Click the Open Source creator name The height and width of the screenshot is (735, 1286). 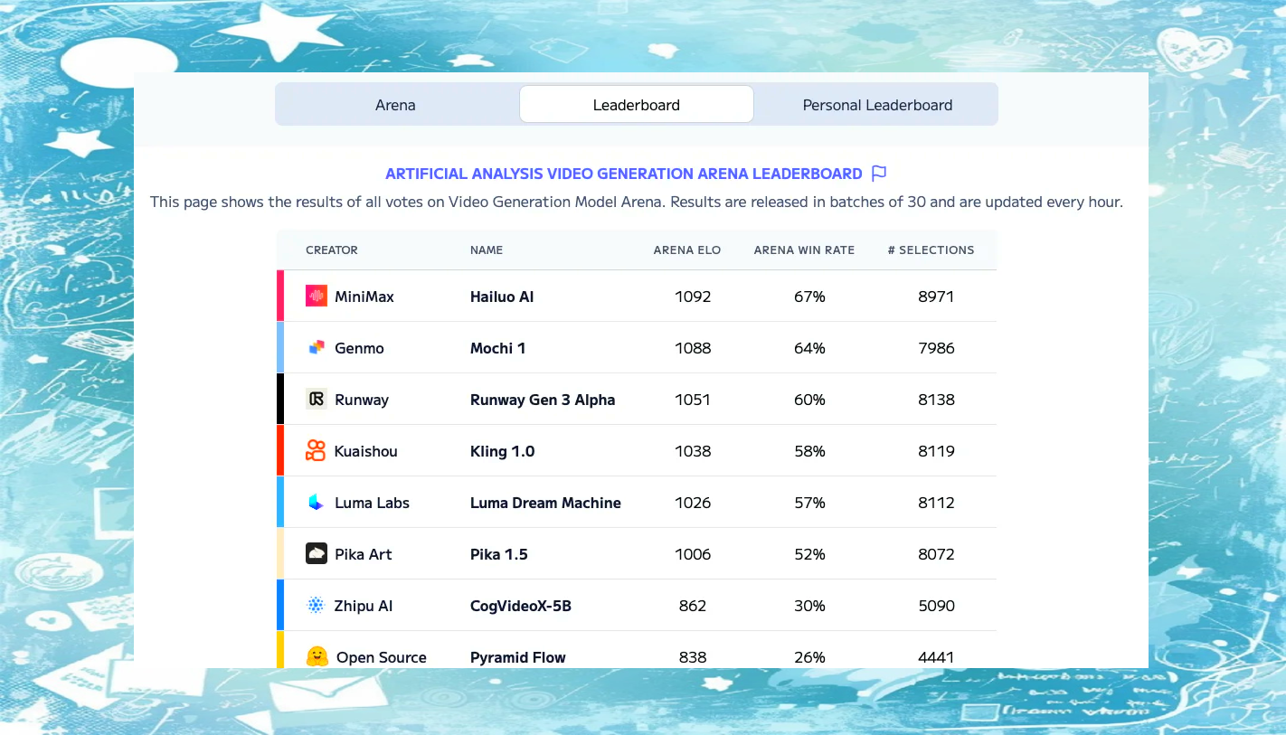(x=382, y=657)
